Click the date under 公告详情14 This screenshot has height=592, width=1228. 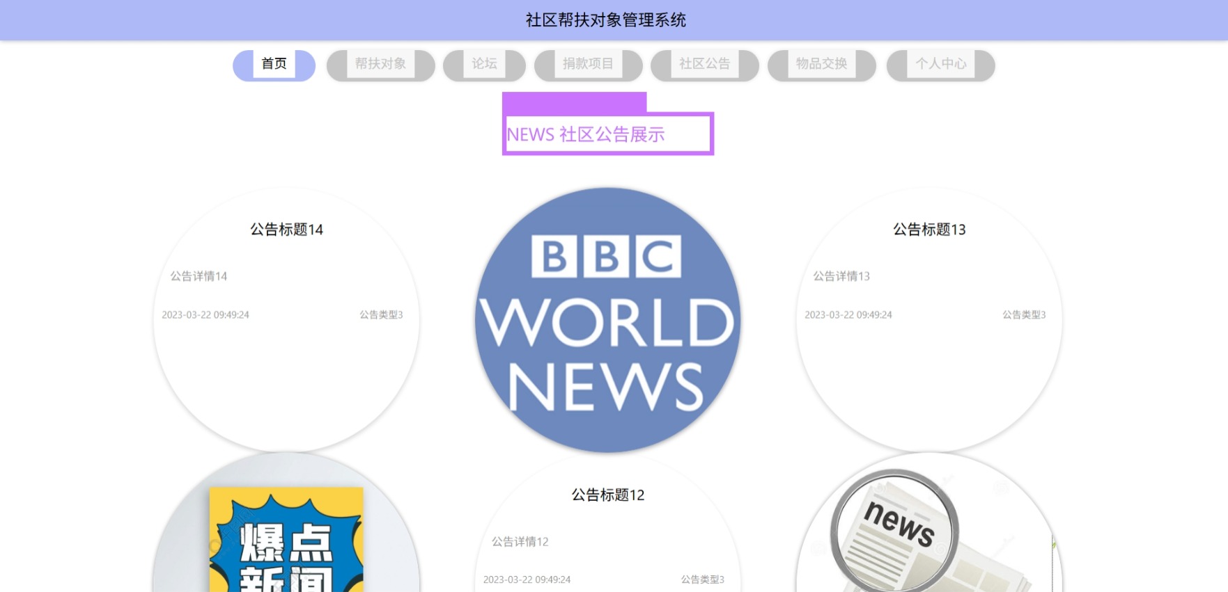tap(205, 315)
